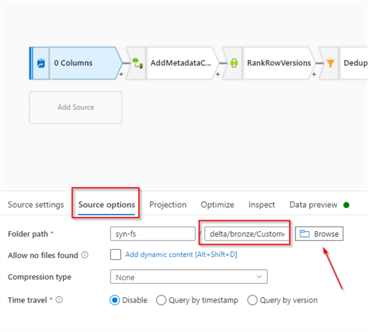
Task: Switch to the Source settings tab
Action: 36,205
